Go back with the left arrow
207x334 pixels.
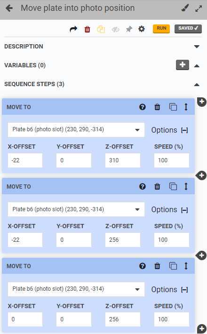pos(9,8)
